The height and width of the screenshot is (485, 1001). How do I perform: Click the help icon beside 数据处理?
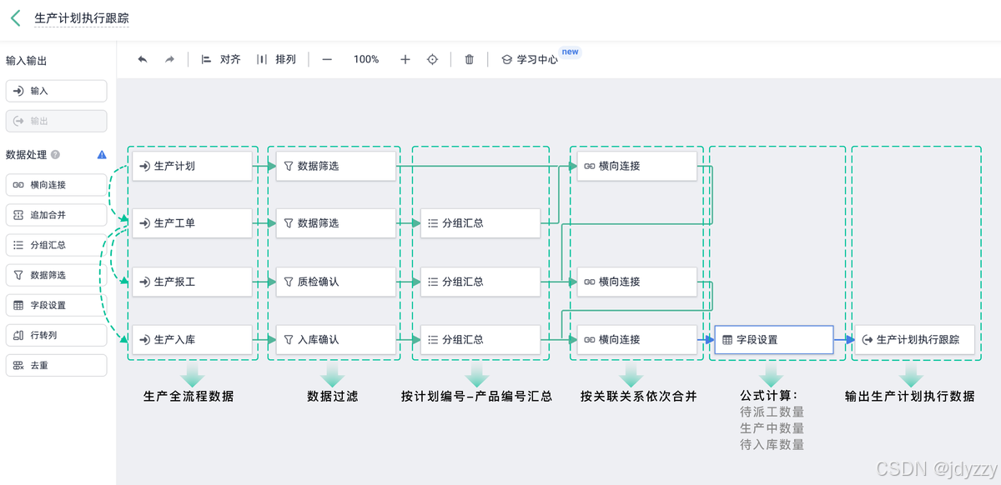[x=55, y=155]
